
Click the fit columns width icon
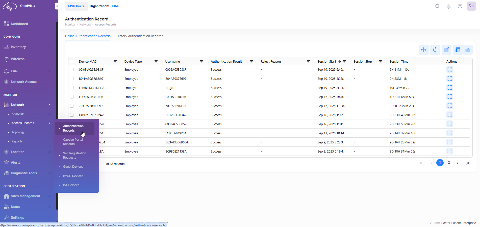(x=424, y=50)
